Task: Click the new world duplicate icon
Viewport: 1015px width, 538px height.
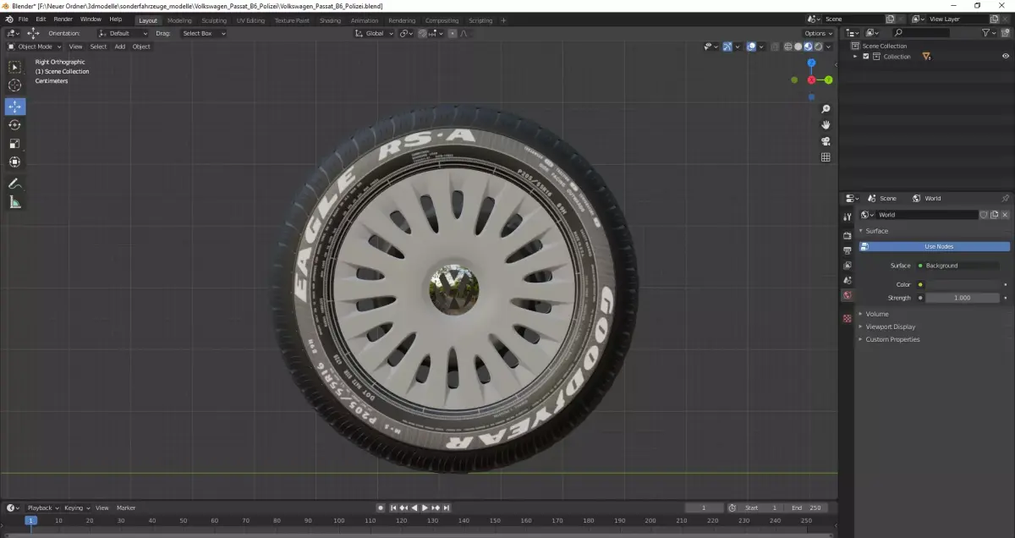Action: 995,215
